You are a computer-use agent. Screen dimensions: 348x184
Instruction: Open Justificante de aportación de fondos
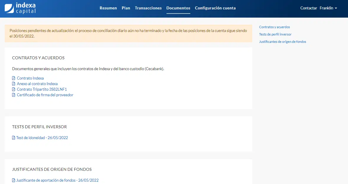(x=57, y=180)
